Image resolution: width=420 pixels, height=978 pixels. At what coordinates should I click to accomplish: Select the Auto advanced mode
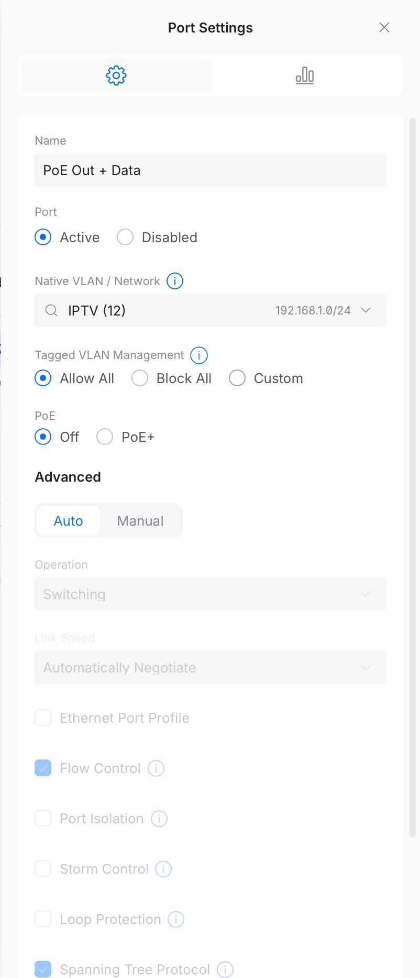69,520
